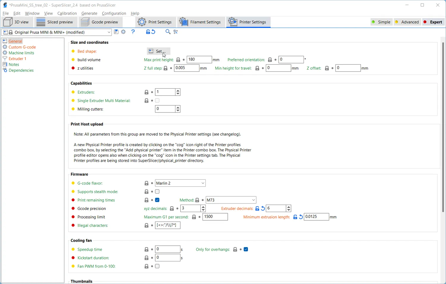Click the Bed shape Set button
446x284 pixels.
point(158,51)
